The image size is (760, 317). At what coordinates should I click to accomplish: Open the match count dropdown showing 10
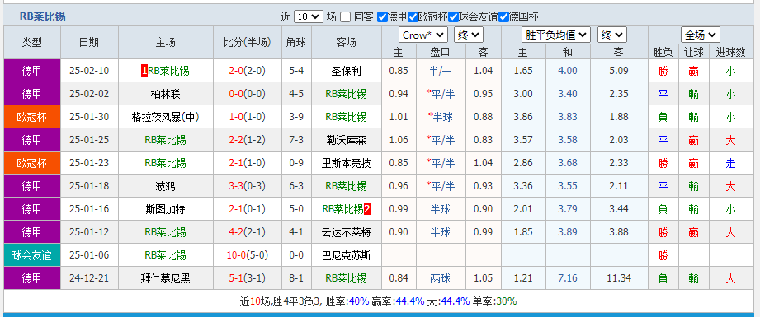pos(309,17)
